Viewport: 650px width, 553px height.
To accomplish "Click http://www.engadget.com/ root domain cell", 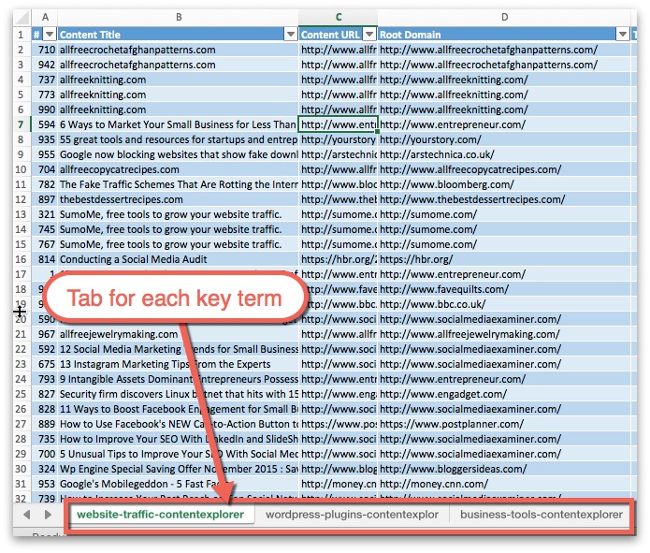I will point(504,394).
